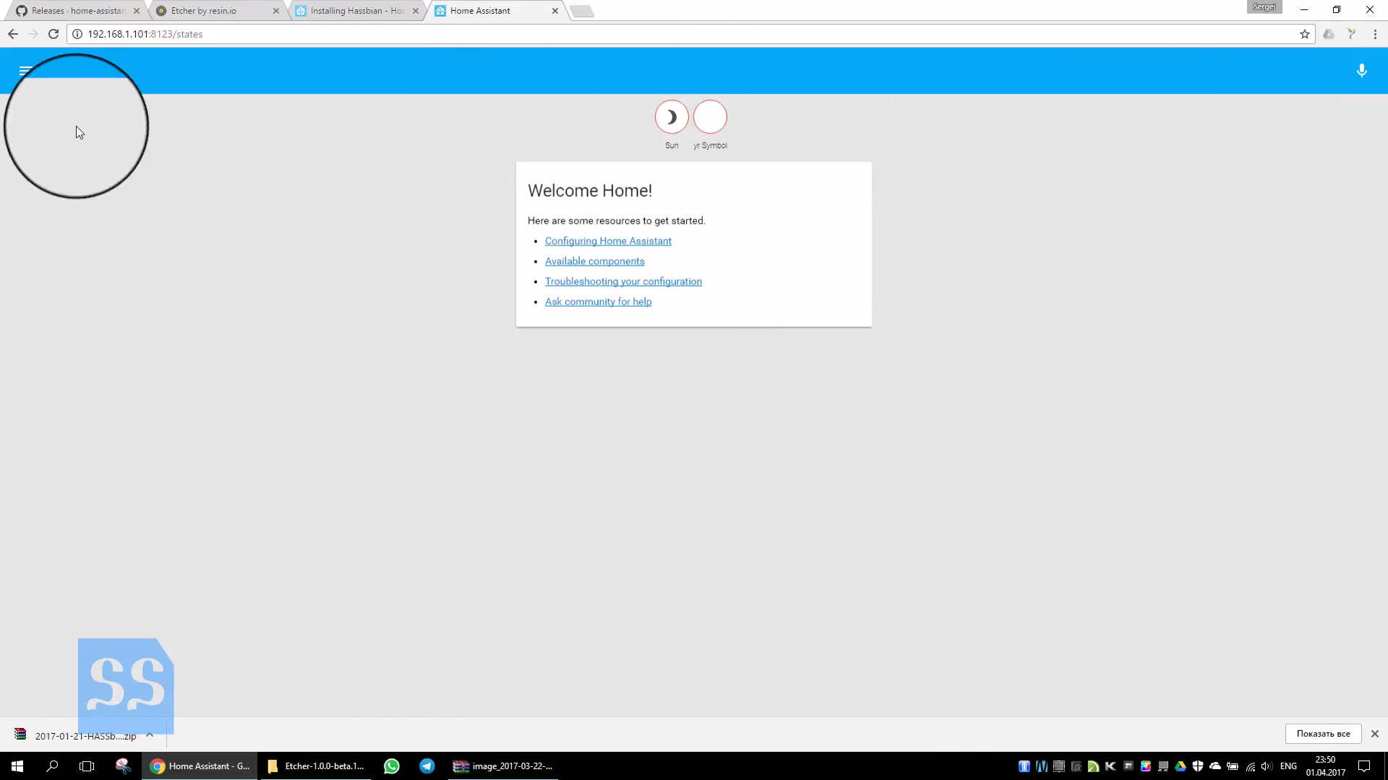1388x780 pixels.
Task: Close the Installing Hassbian tab
Action: [x=415, y=11]
